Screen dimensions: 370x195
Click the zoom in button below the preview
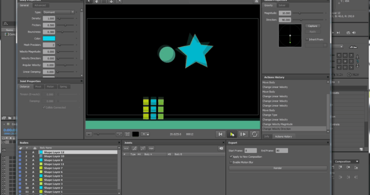coord(119,134)
